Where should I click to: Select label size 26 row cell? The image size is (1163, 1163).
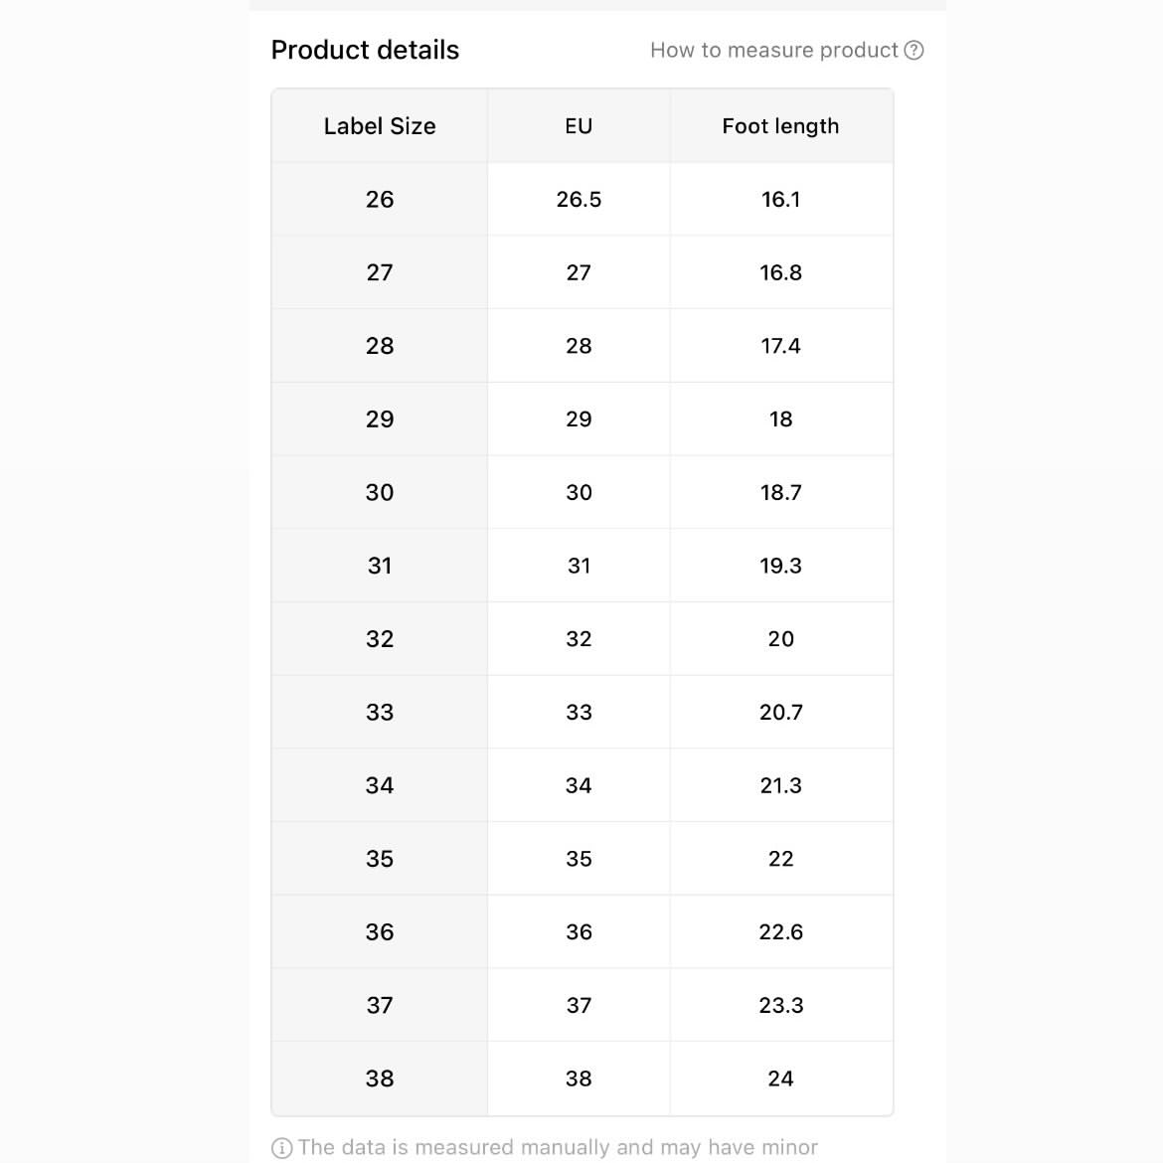coord(380,200)
